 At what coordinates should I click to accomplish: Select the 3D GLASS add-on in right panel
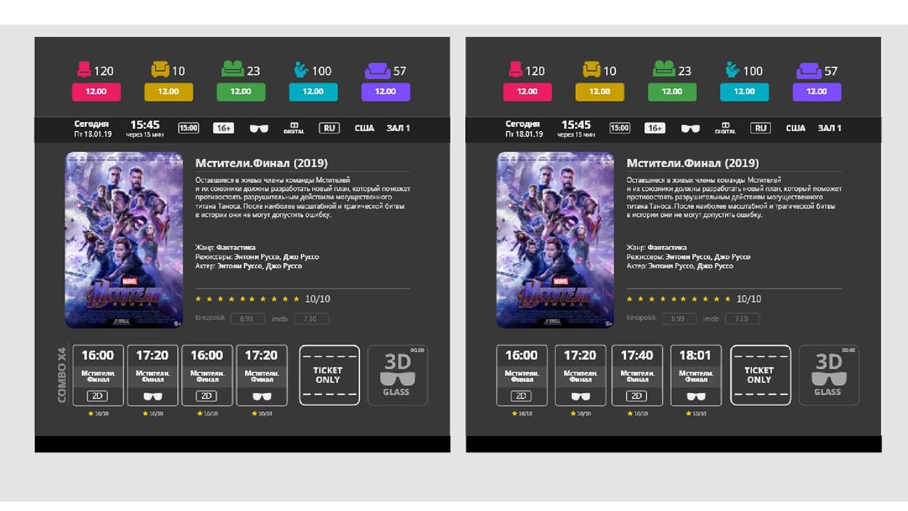tap(829, 375)
